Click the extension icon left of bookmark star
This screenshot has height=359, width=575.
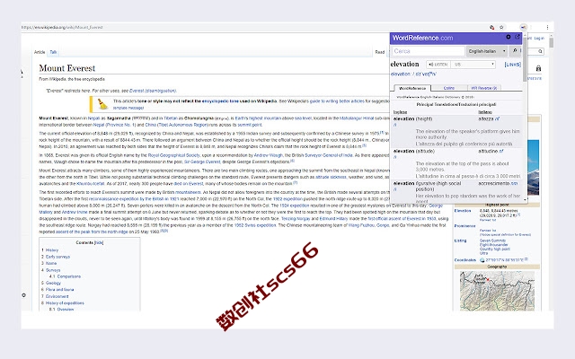[491, 27]
